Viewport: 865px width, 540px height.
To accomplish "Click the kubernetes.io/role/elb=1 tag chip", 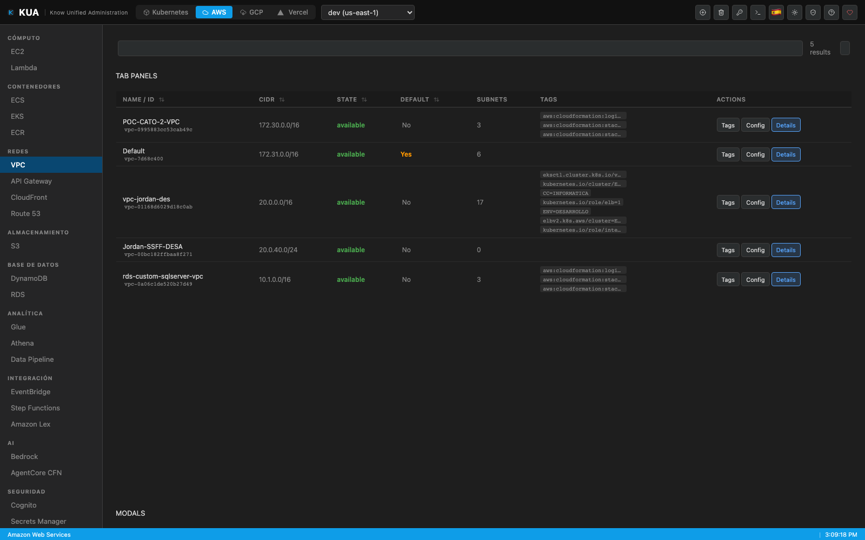I will (582, 202).
